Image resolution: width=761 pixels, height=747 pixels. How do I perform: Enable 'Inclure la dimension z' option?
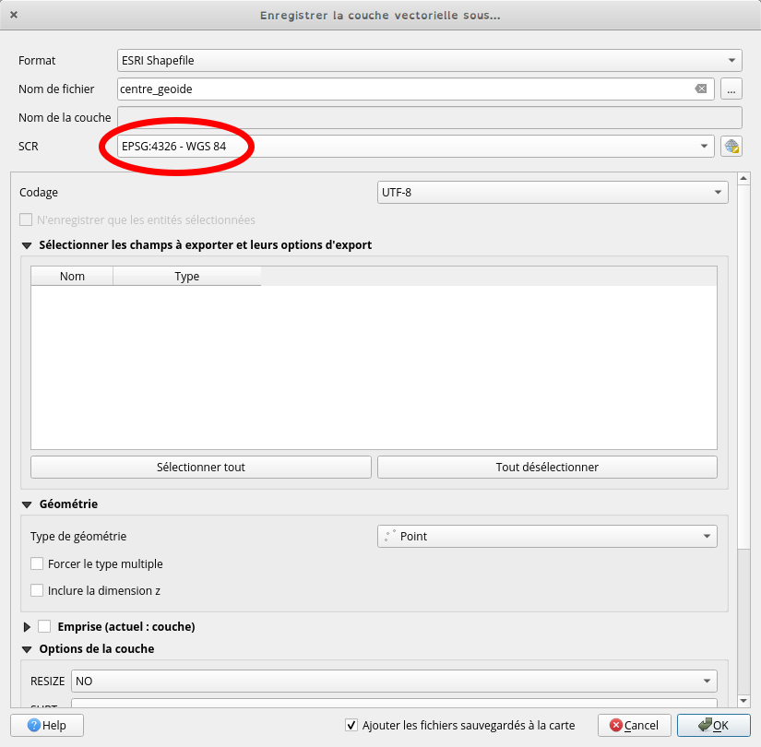[x=37, y=590]
